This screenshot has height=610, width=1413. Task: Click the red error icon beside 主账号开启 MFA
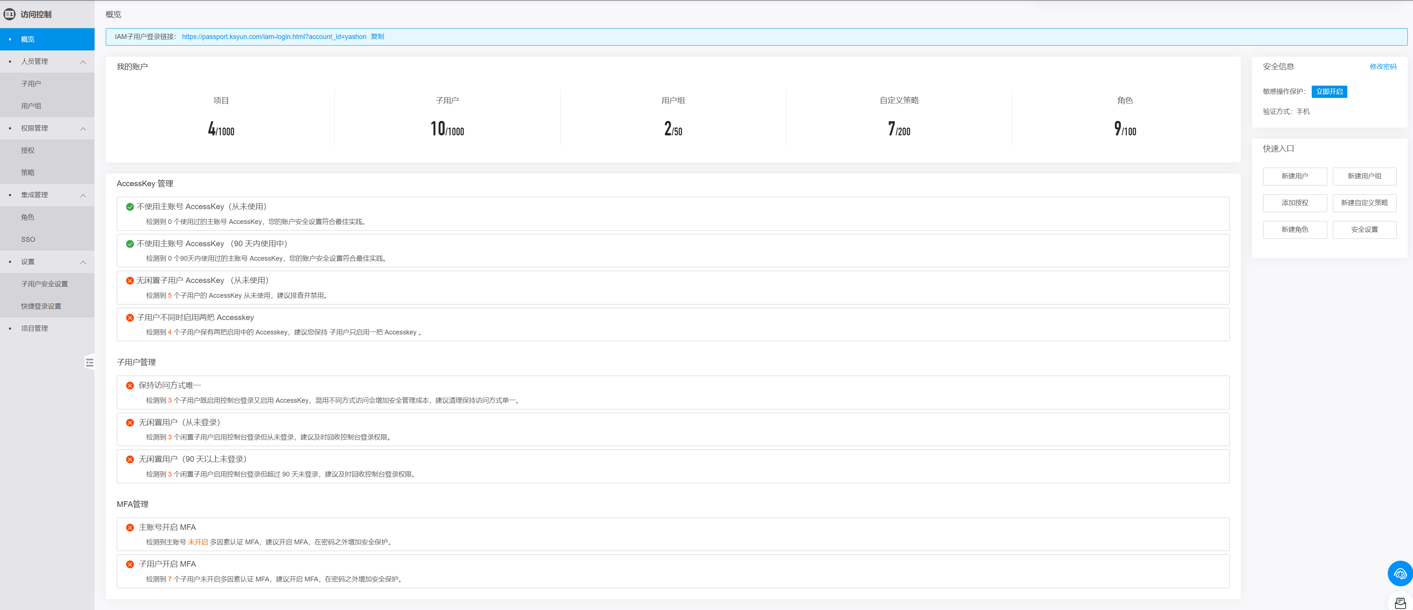pyautogui.click(x=130, y=527)
